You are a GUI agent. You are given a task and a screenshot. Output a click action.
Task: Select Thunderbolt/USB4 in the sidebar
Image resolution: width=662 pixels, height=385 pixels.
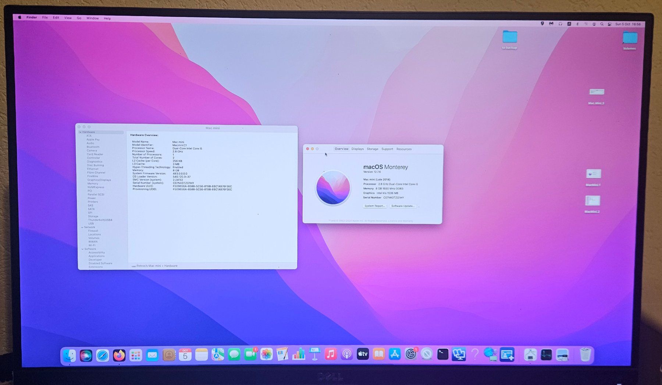100,220
